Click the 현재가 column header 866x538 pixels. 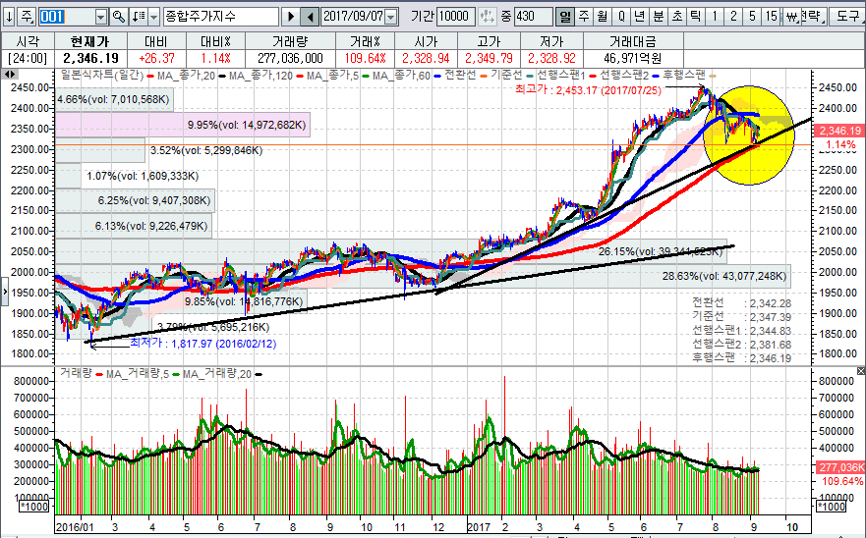coord(90,43)
